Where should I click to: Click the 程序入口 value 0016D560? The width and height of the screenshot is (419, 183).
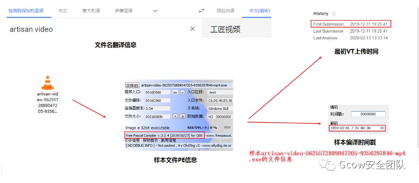157,92
